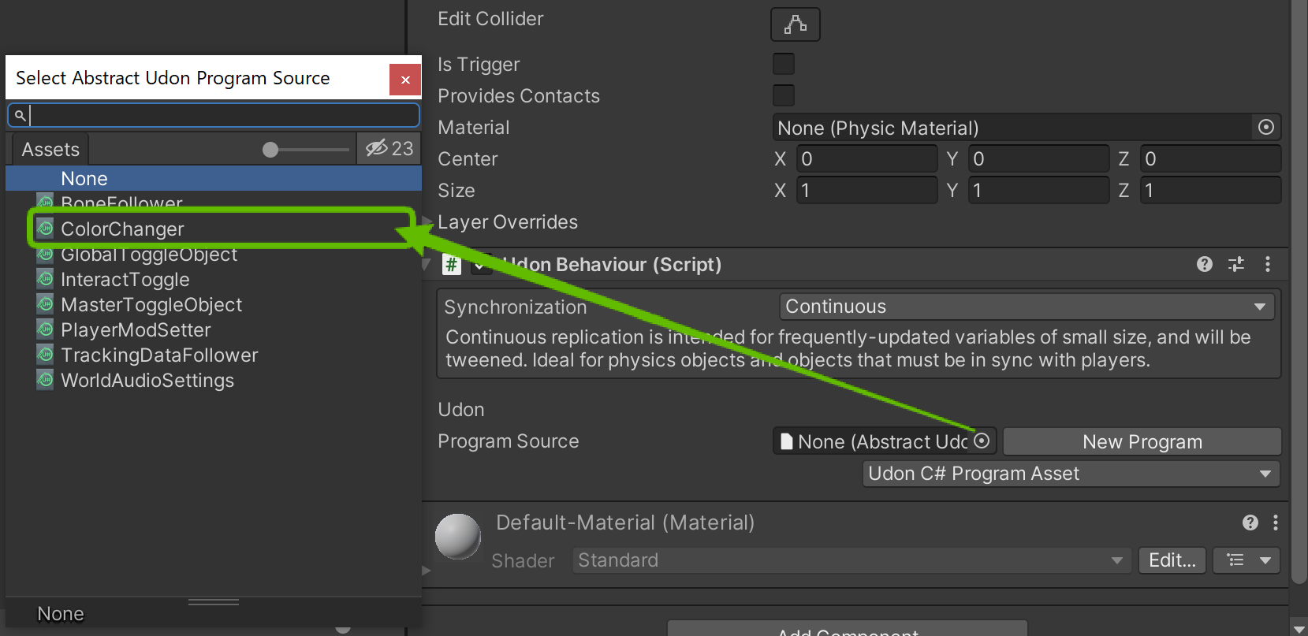Image resolution: width=1308 pixels, height=636 pixels.
Task: Choose ColorChanger from the asset list
Action: [x=122, y=229]
